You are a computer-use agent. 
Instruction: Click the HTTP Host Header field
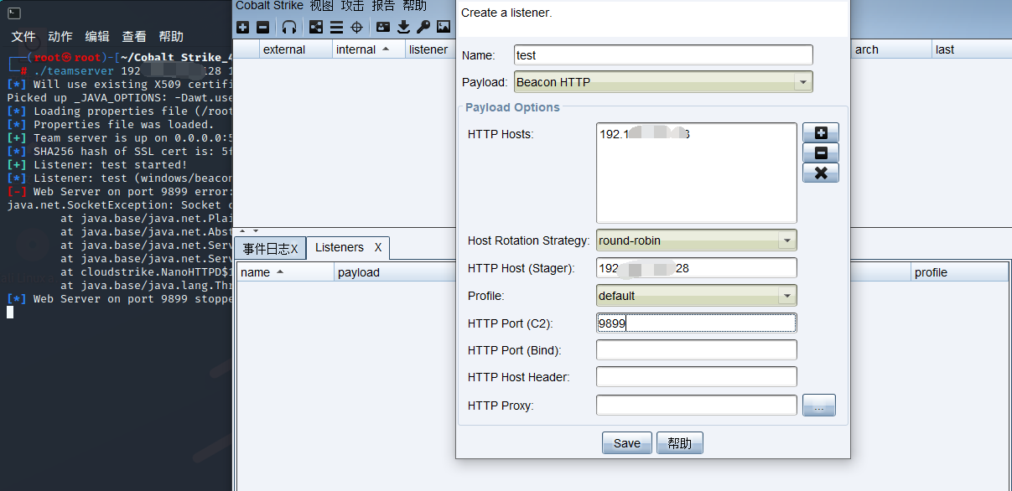click(696, 377)
